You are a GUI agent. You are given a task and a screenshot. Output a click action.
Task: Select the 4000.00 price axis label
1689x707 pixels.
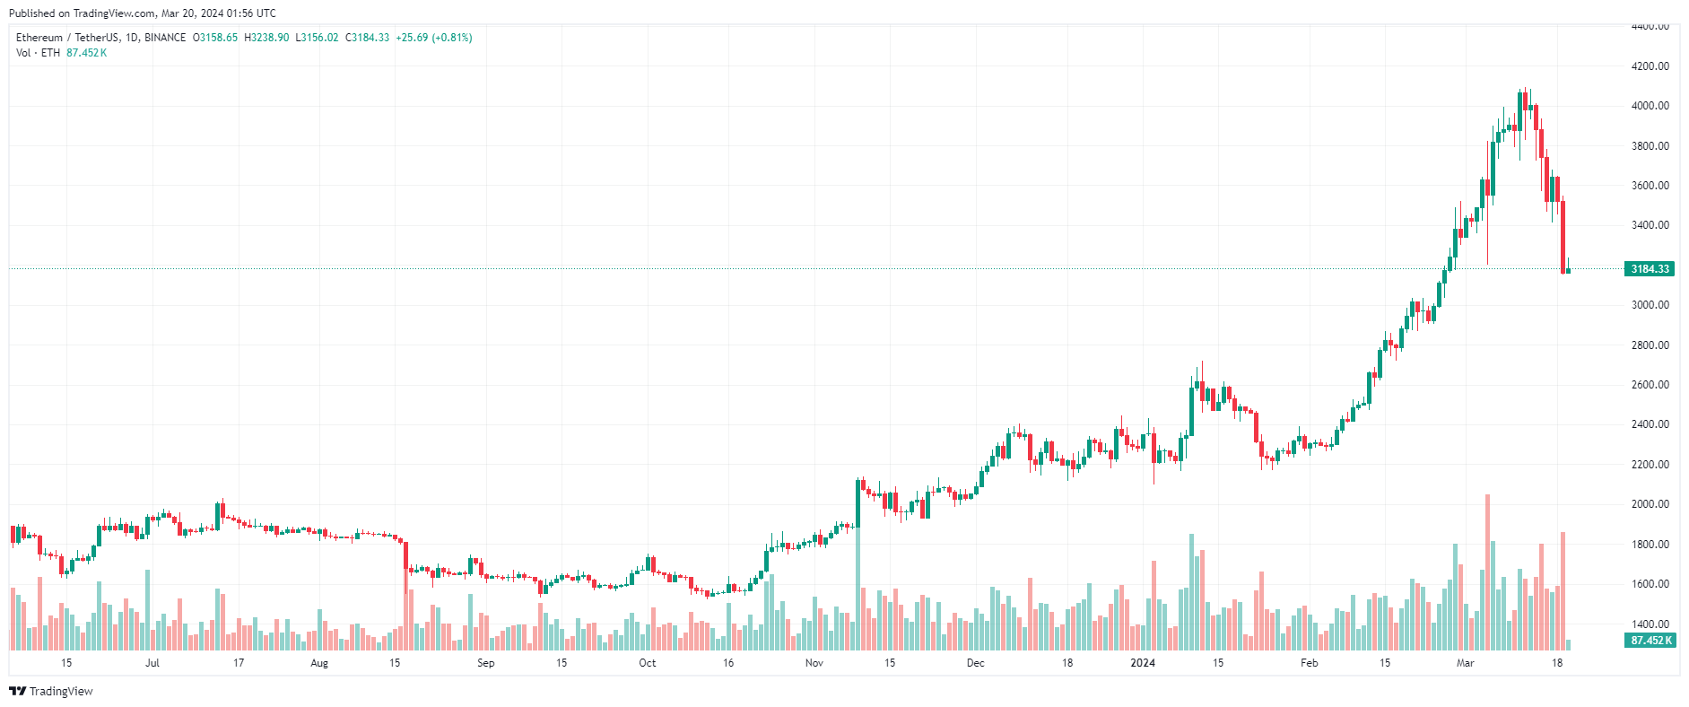click(x=1650, y=106)
